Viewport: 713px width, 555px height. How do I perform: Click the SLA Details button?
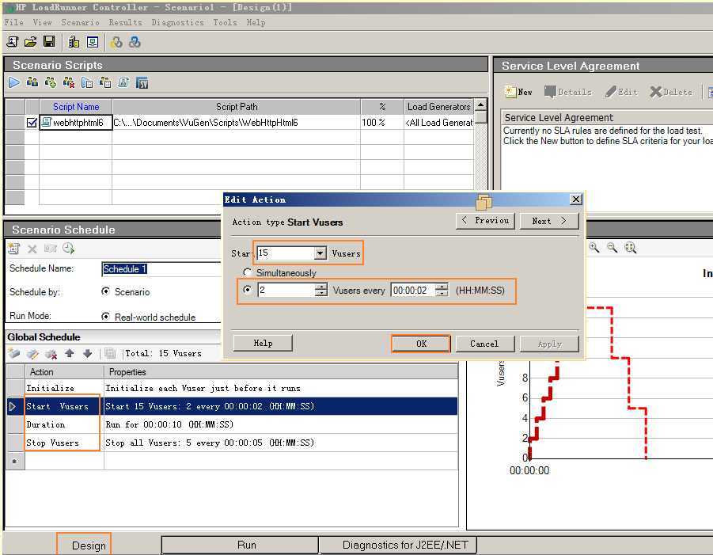(568, 92)
